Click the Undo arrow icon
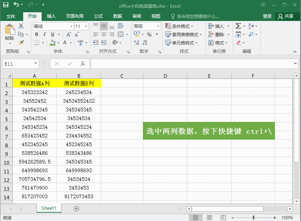301x221 pixels. click(x=16, y=4)
